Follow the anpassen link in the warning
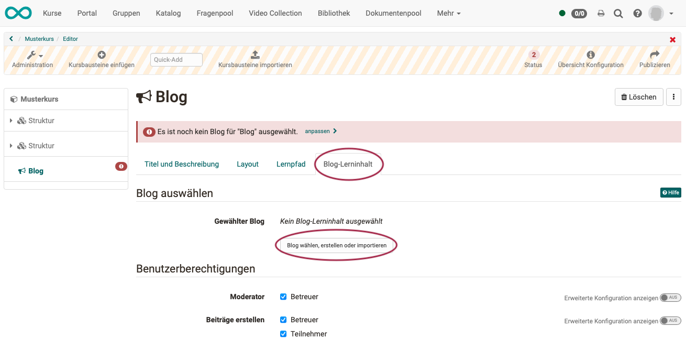 318,131
